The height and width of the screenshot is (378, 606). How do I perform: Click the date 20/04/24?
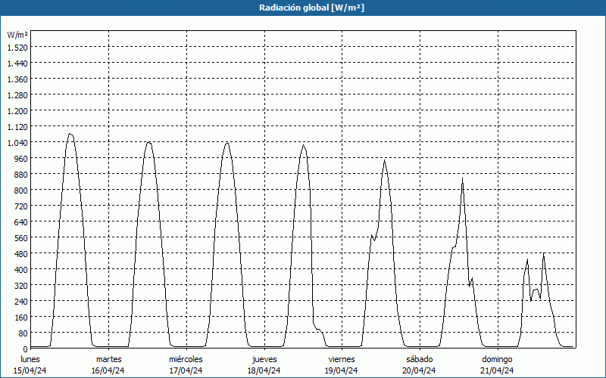coord(419,370)
